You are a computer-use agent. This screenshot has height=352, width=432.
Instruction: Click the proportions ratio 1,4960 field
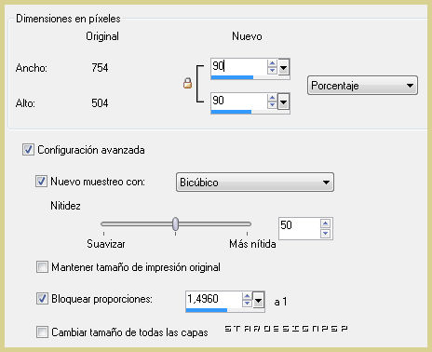click(213, 299)
